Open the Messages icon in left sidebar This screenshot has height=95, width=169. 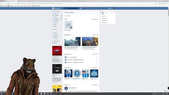pyautogui.click(x=53, y=15)
